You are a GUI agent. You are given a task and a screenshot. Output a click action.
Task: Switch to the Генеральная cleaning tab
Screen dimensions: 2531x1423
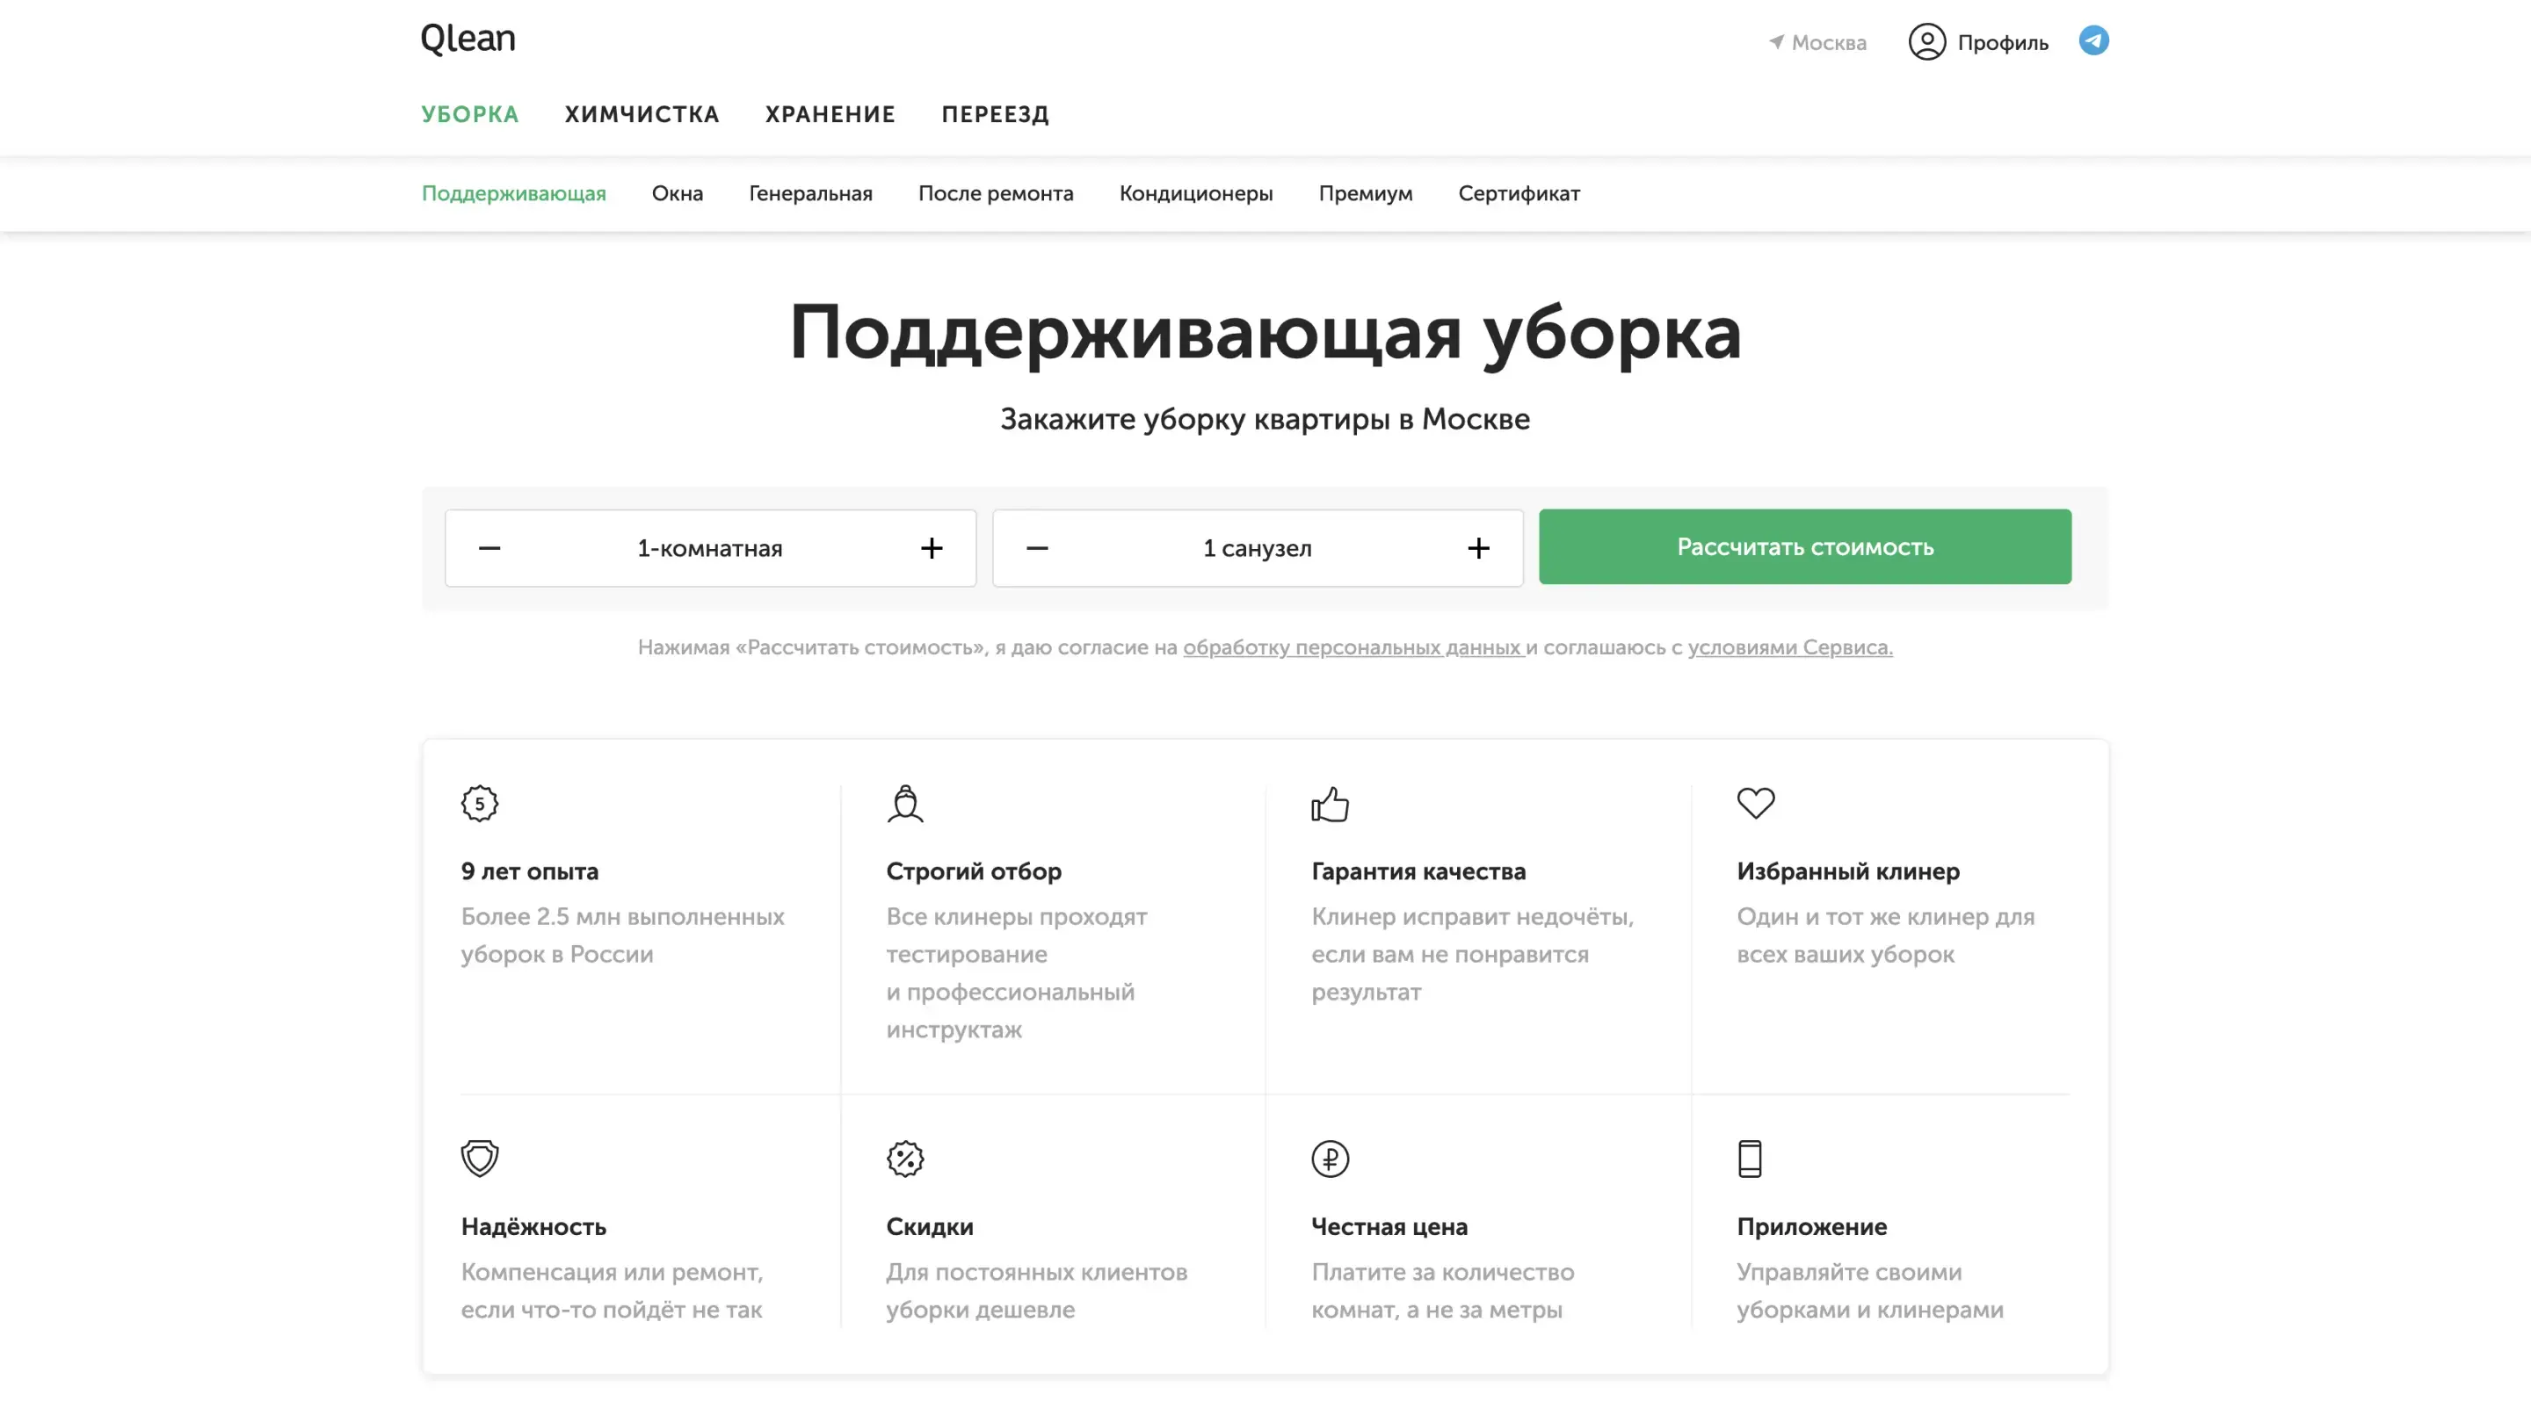click(x=809, y=193)
